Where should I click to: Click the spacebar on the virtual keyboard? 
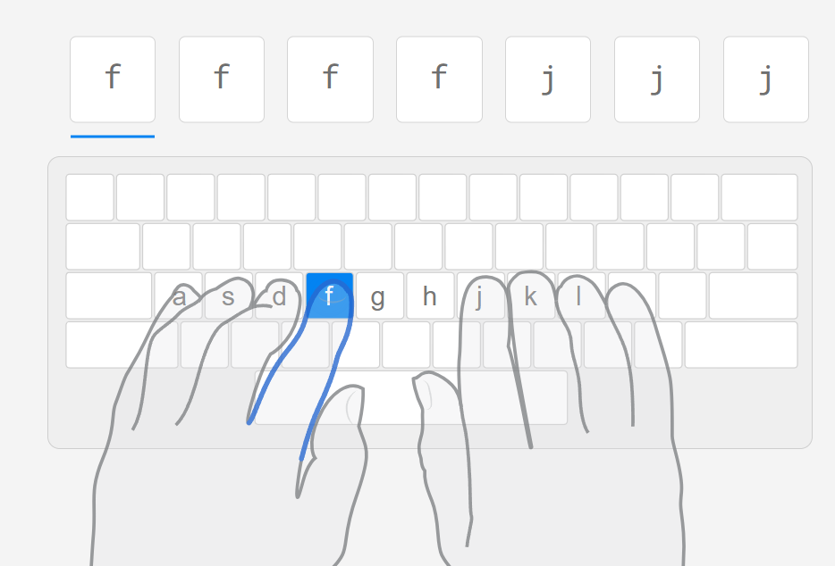point(411,398)
